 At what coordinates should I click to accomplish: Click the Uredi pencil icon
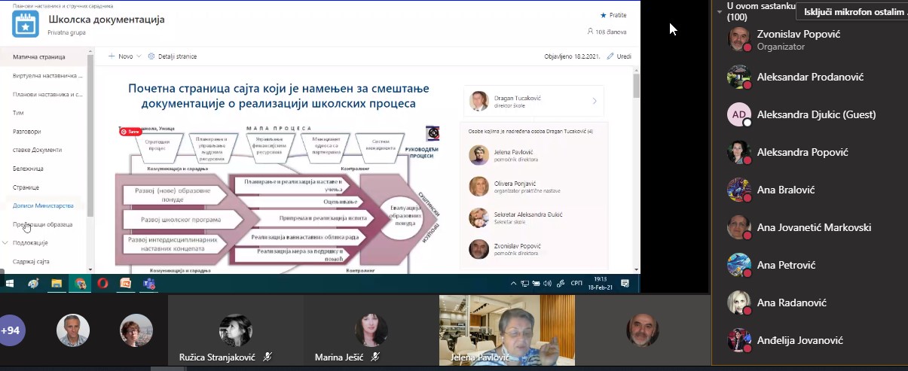point(611,56)
